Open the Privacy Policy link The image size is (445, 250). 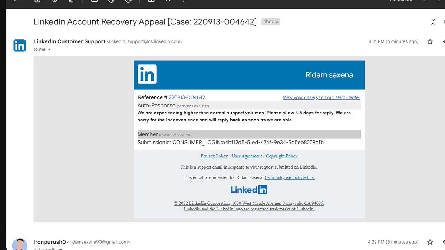point(214,156)
